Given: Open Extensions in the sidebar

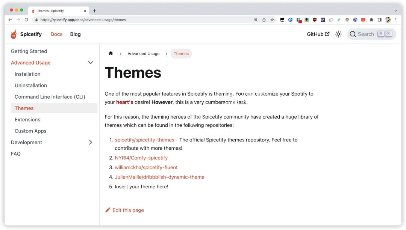Looking at the screenshot, I should point(27,119).
